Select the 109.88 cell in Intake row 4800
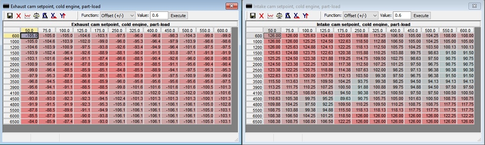This screenshot has height=145, width=485. coord(272,104)
